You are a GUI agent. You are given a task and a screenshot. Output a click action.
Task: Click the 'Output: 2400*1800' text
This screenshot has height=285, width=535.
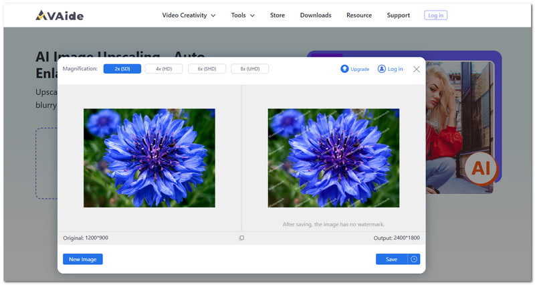pos(397,238)
